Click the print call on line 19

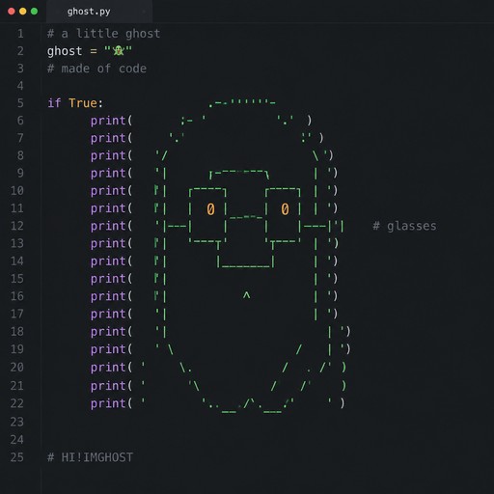click(x=108, y=349)
